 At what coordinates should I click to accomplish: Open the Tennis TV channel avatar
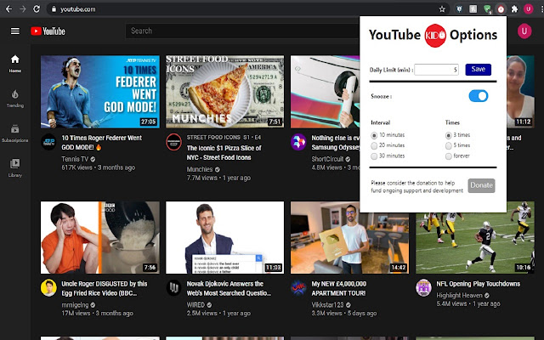tap(48, 142)
